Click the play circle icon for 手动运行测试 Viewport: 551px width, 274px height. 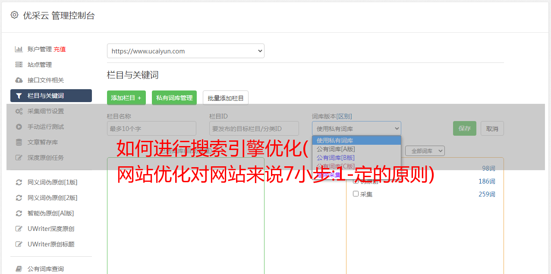tap(19, 127)
